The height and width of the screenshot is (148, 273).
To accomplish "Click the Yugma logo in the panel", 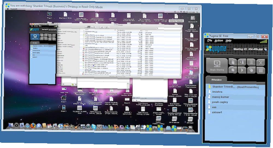I will click(216, 49).
